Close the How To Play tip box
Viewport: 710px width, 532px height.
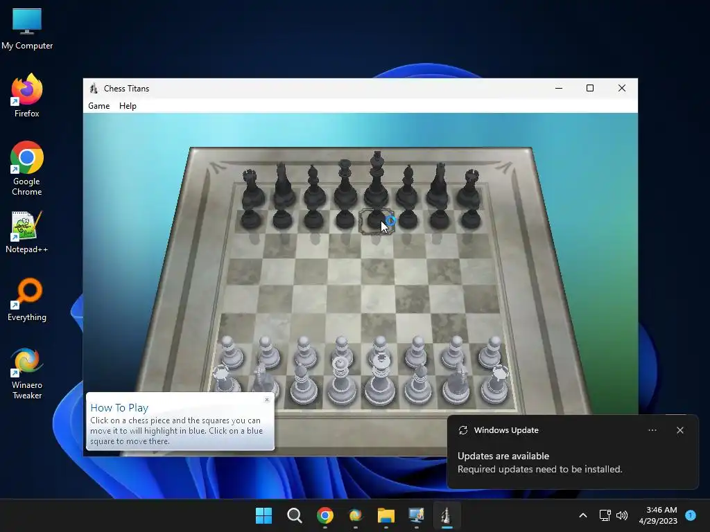click(x=267, y=400)
